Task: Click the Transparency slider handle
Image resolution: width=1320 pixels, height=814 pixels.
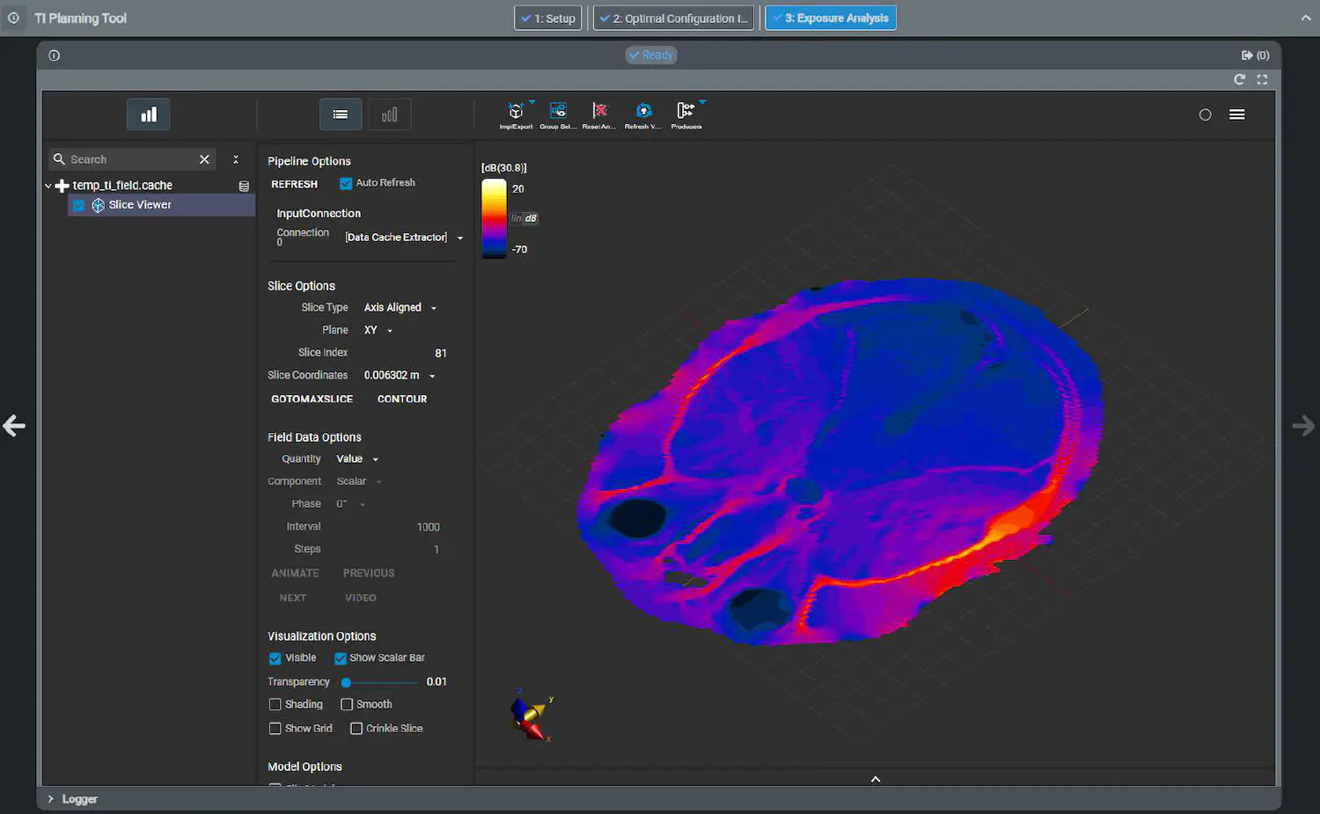Action: click(x=347, y=682)
